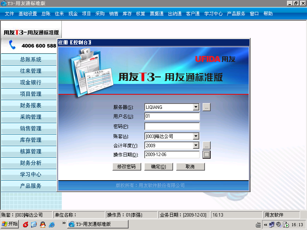307x230 pixels.
Task: Browse servers with the ellipsis button
Action: 206,107
